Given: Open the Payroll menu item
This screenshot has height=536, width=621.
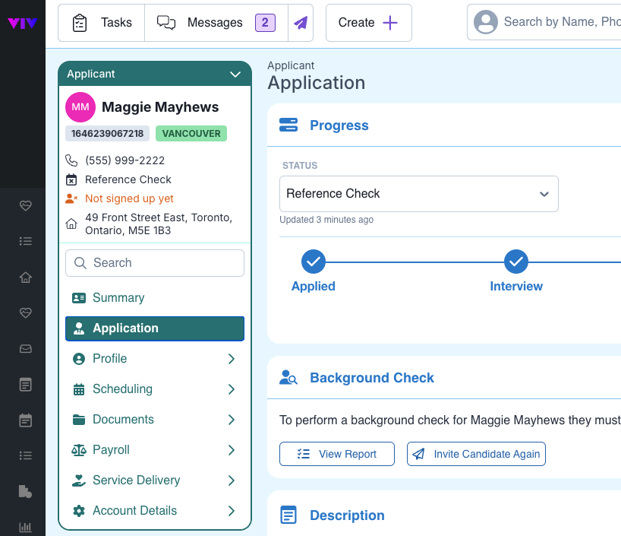Looking at the screenshot, I should 155,450.
